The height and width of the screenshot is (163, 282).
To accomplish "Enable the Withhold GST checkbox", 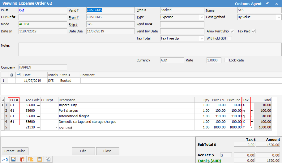I will point(230,38).
